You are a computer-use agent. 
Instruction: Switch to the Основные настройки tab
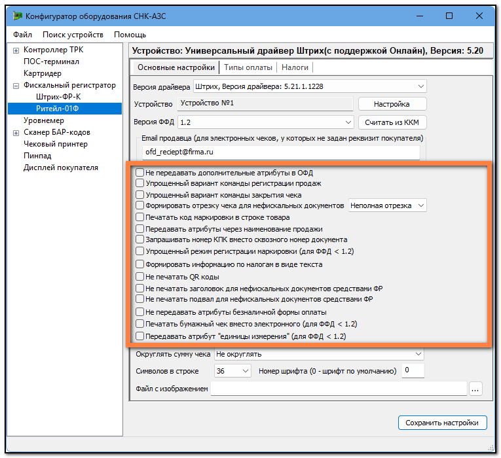(x=176, y=67)
